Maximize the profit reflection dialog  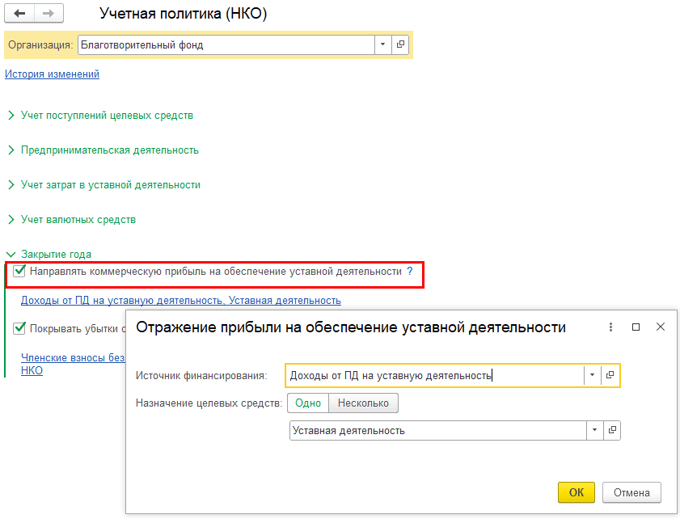tap(636, 327)
